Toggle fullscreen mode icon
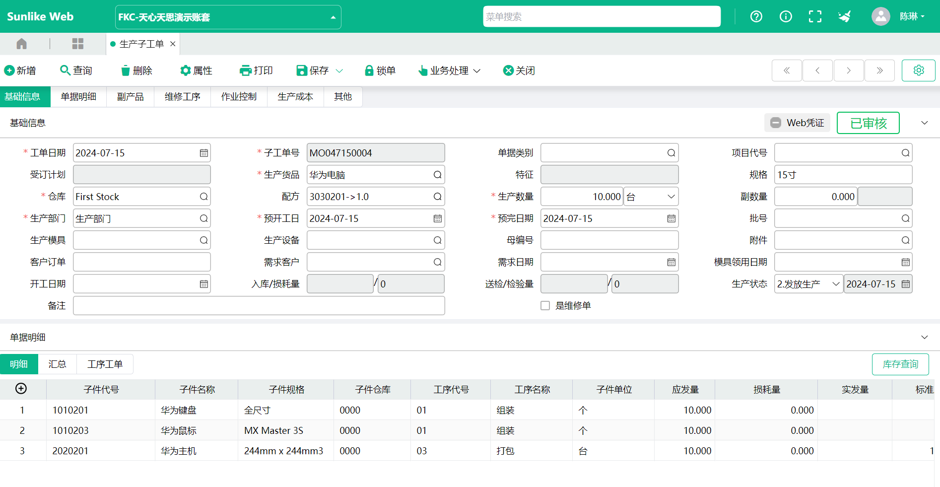 (x=815, y=16)
